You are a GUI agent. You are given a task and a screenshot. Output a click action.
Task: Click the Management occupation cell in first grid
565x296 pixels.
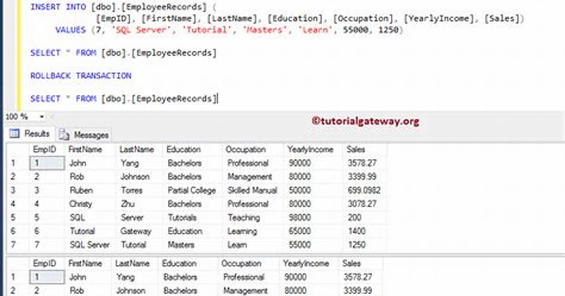click(250, 177)
